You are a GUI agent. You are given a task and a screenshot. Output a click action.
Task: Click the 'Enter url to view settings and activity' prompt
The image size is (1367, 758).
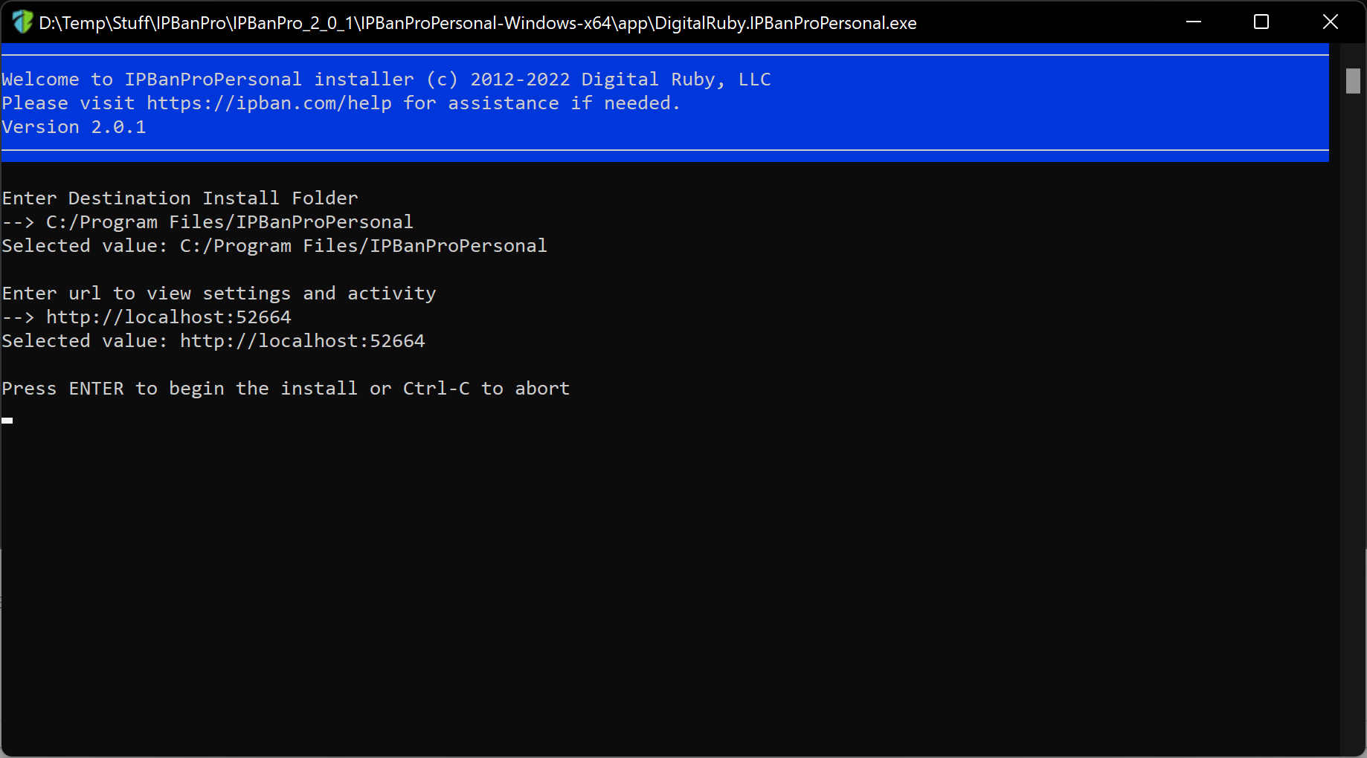(x=219, y=294)
